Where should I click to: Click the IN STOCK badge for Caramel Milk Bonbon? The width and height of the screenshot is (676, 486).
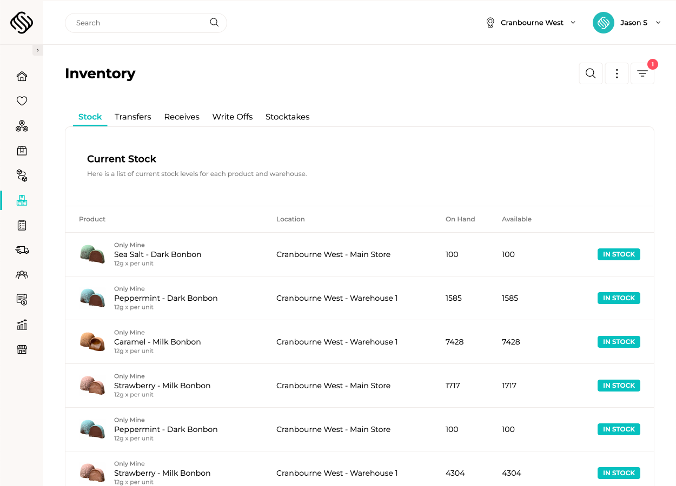pyautogui.click(x=619, y=341)
